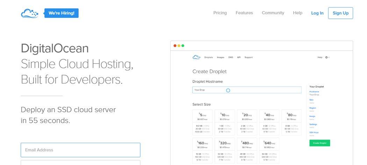Click Region in Your Droplet summary
Image resolution: width=367 pixels, height=165 pixels.
coord(313,108)
